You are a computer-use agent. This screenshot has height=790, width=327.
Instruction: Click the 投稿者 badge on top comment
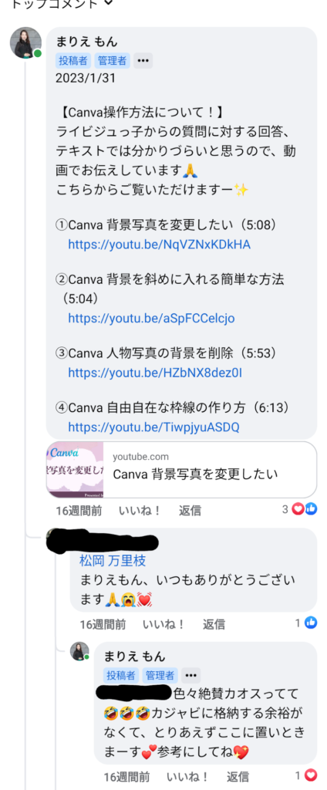73,61
